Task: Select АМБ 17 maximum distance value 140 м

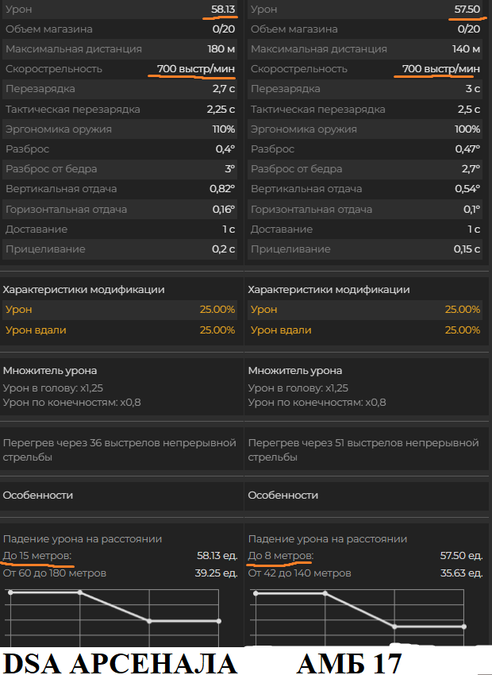Action: click(x=466, y=48)
